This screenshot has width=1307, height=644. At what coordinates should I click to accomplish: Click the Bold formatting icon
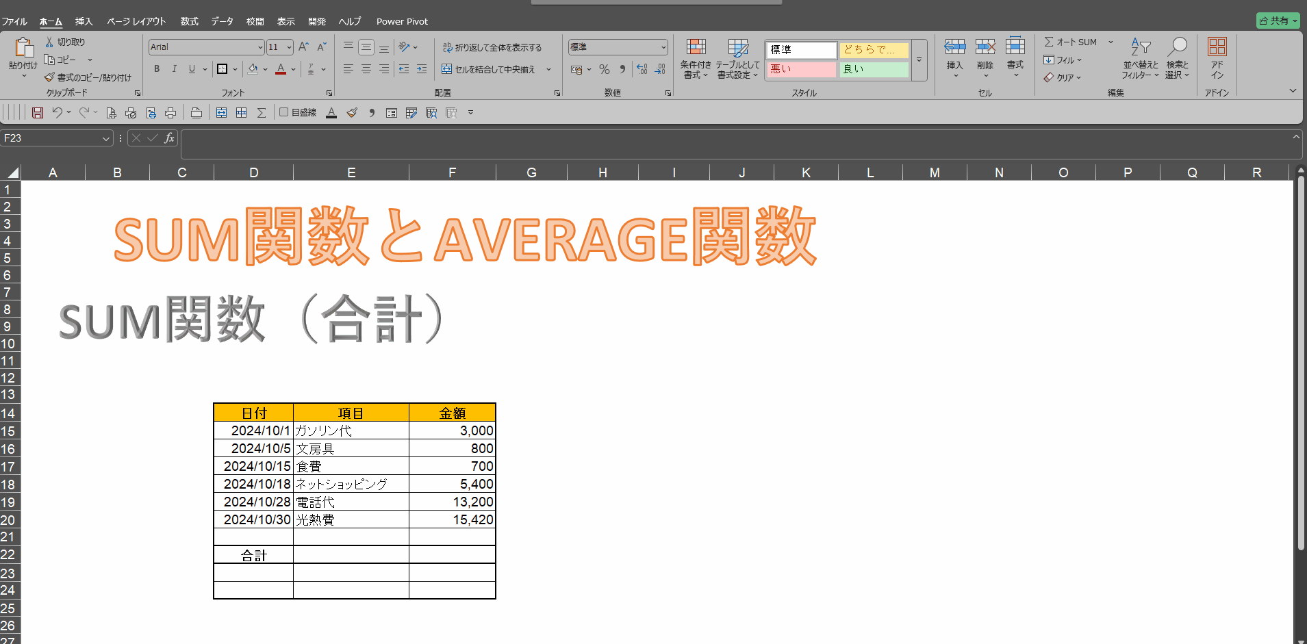tap(157, 69)
